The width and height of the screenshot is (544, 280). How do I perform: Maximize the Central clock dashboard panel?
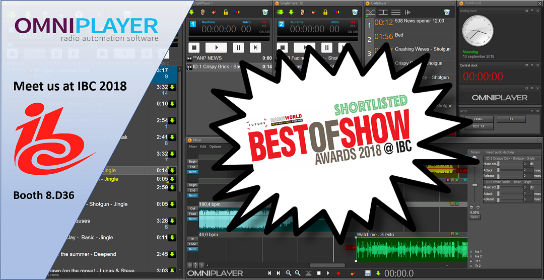[x=526, y=65]
